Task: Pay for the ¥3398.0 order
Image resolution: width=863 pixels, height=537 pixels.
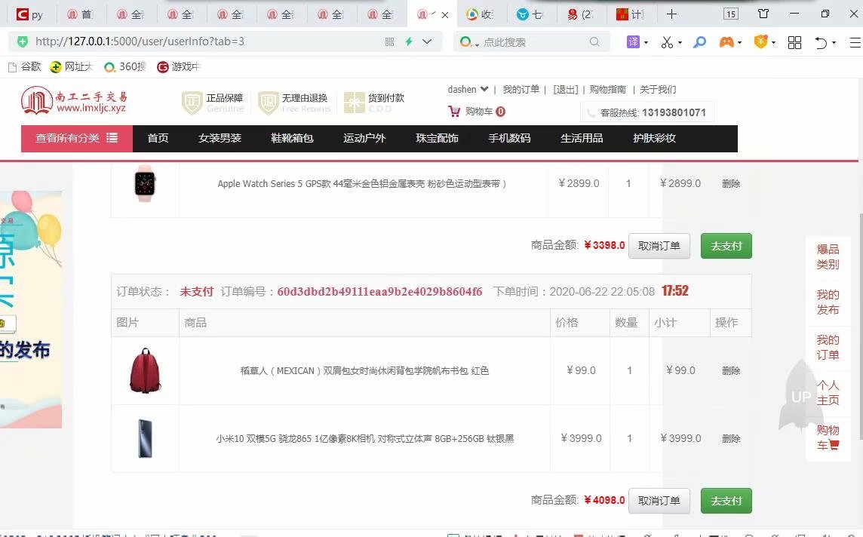Action: (x=726, y=246)
